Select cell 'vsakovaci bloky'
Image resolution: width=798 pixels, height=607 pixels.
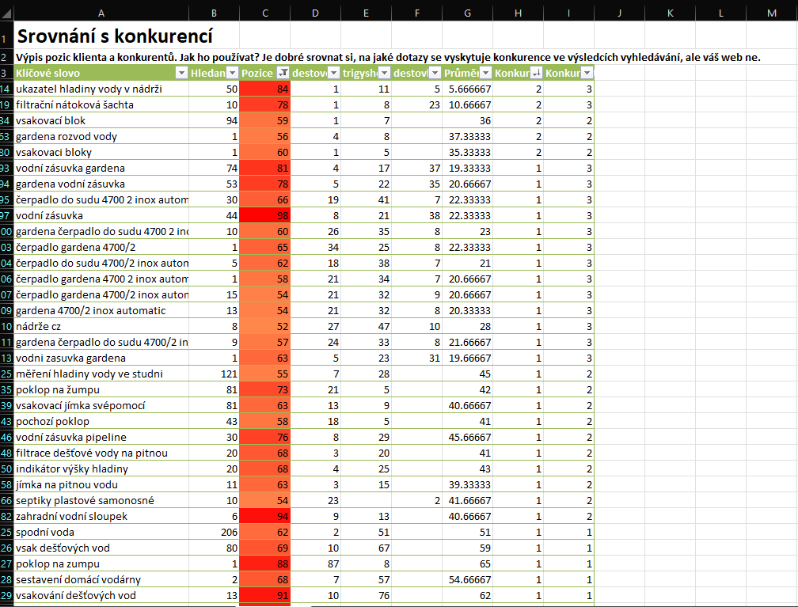pos(101,152)
